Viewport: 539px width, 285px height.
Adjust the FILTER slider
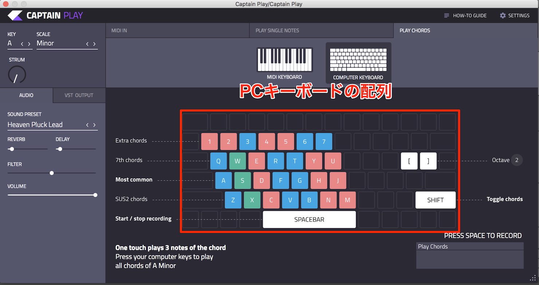tap(52, 173)
